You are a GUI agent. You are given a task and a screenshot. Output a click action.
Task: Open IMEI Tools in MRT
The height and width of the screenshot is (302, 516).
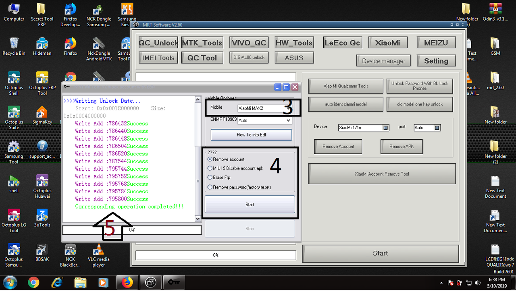(x=158, y=58)
